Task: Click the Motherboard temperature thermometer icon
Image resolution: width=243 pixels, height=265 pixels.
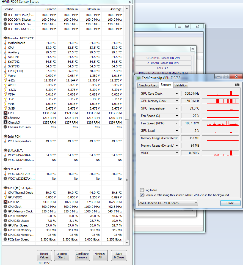Action: pos(5,43)
